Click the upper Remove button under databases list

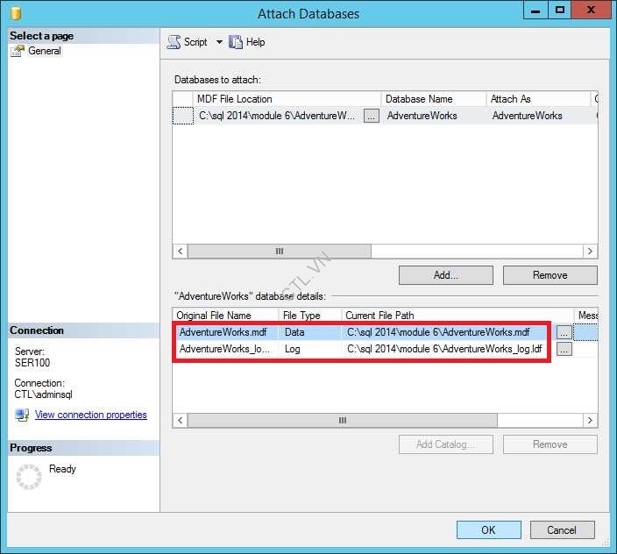pos(550,275)
